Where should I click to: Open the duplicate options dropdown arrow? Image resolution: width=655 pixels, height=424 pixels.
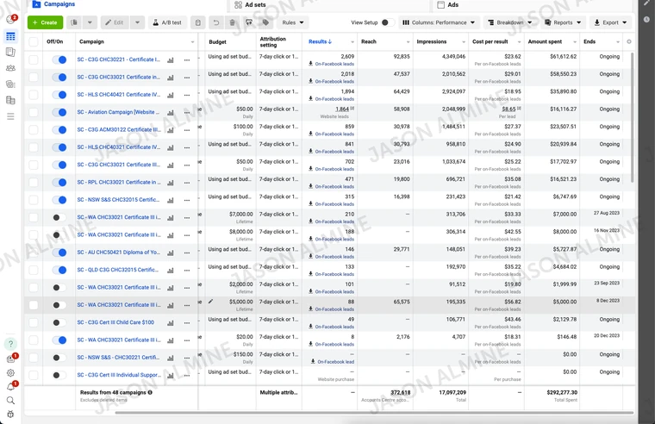coord(90,22)
